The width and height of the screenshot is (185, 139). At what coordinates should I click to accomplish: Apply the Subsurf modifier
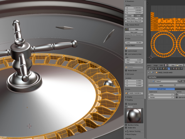(161, 85)
